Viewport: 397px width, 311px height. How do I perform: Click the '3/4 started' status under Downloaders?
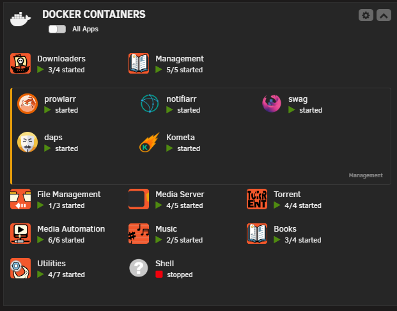66,70
